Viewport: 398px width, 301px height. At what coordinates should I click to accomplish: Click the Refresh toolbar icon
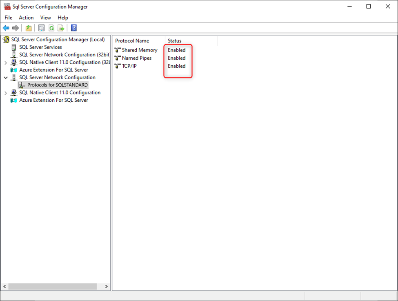tap(51, 28)
